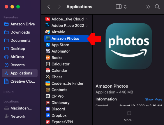Open Desktop folder in sidebar
Image resolution: width=164 pixels, height=125 pixels.
pyautogui.click(x=20, y=49)
